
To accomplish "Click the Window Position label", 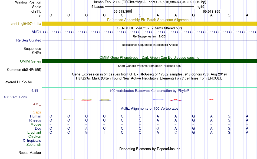I will pos(28,2).
